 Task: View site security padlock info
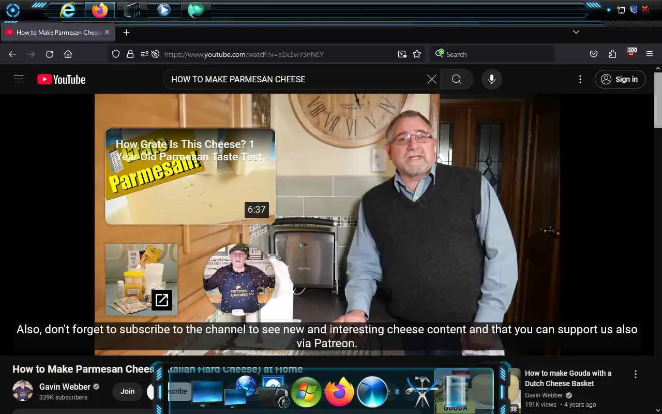coord(130,54)
